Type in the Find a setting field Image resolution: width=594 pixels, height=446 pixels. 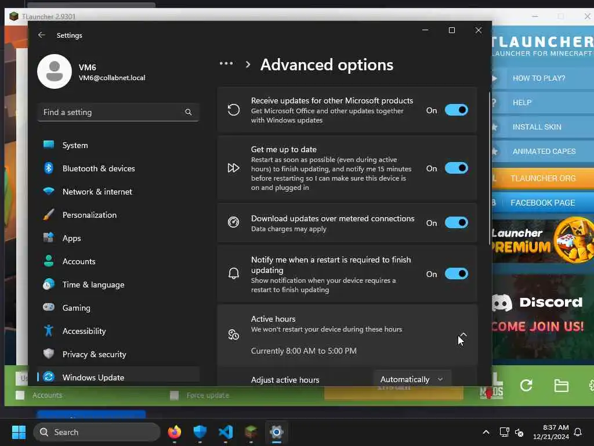click(x=118, y=112)
